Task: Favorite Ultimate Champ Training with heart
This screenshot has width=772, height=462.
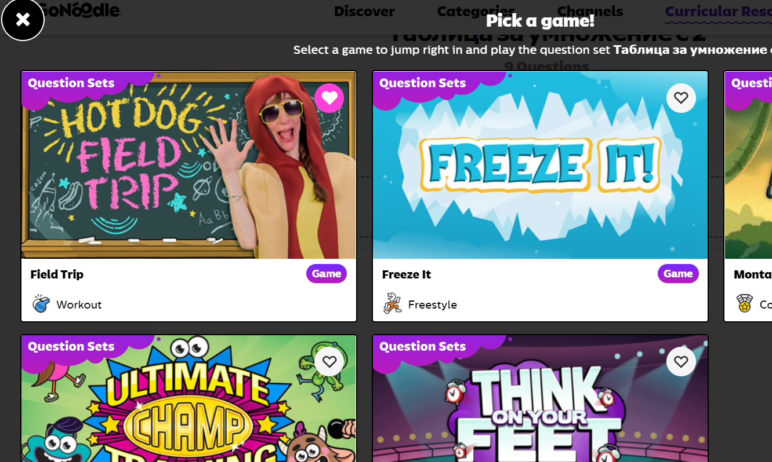Action: point(329,362)
